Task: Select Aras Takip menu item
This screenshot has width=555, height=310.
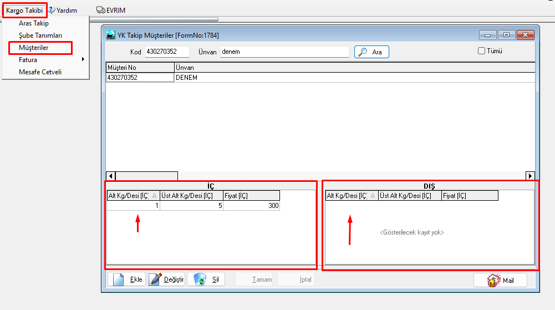Action: [x=34, y=23]
